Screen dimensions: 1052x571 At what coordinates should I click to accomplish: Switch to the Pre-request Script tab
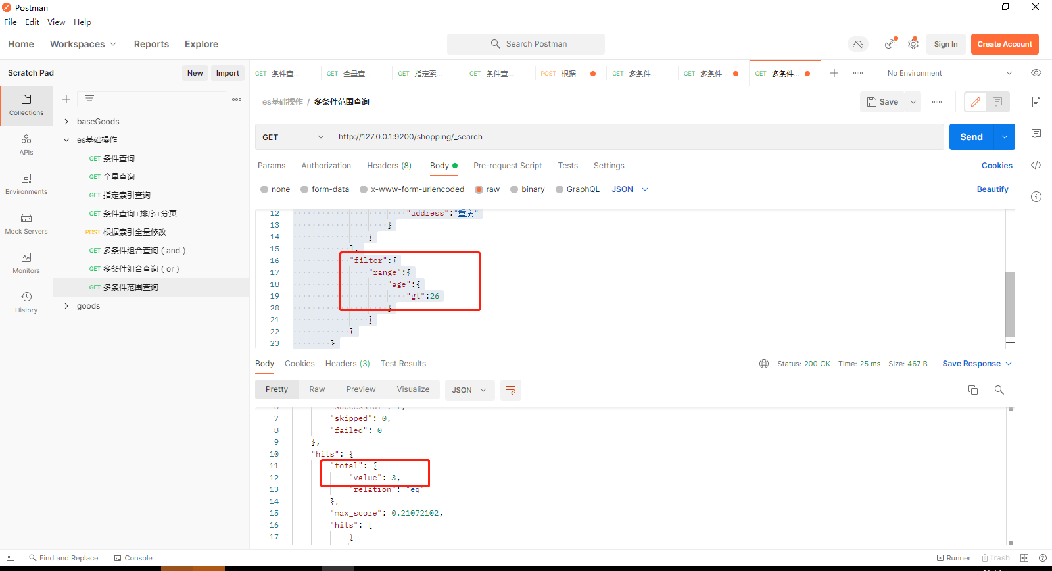tap(508, 166)
